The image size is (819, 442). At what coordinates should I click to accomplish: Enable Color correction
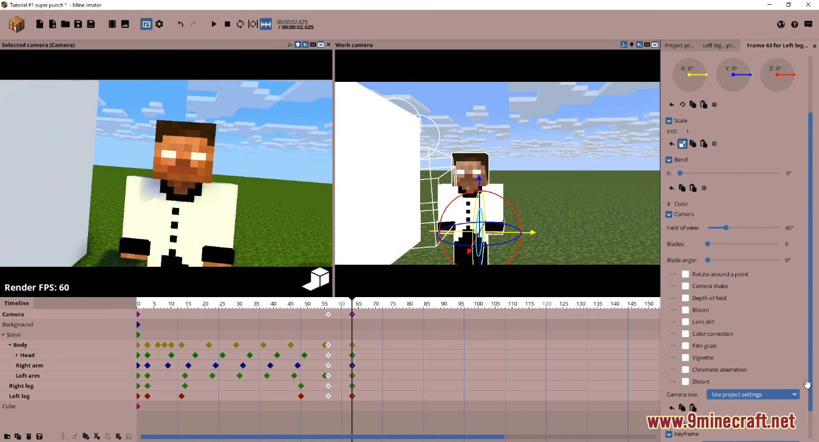click(685, 334)
